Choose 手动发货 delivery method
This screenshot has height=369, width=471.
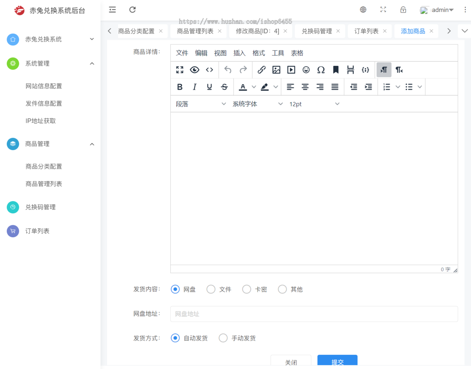(x=223, y=338)
